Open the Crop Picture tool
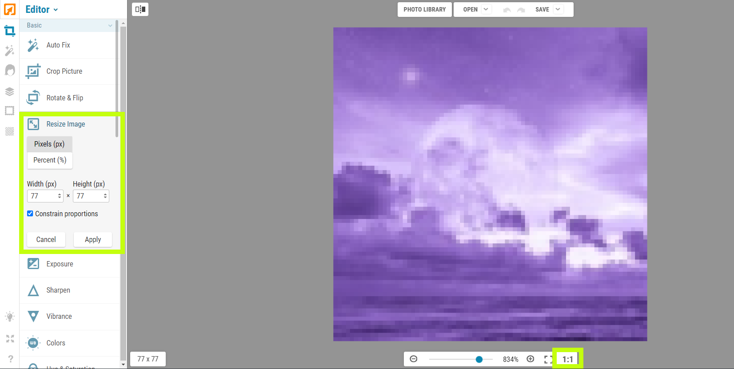The width and height of the screenshot is (734, 369). coord(70,71)
